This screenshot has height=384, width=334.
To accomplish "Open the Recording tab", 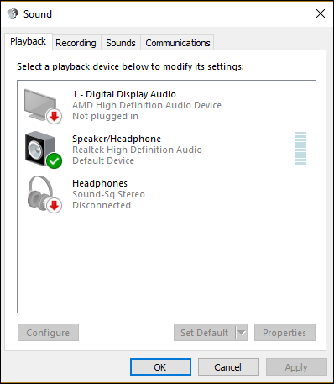I will point(76,43).
